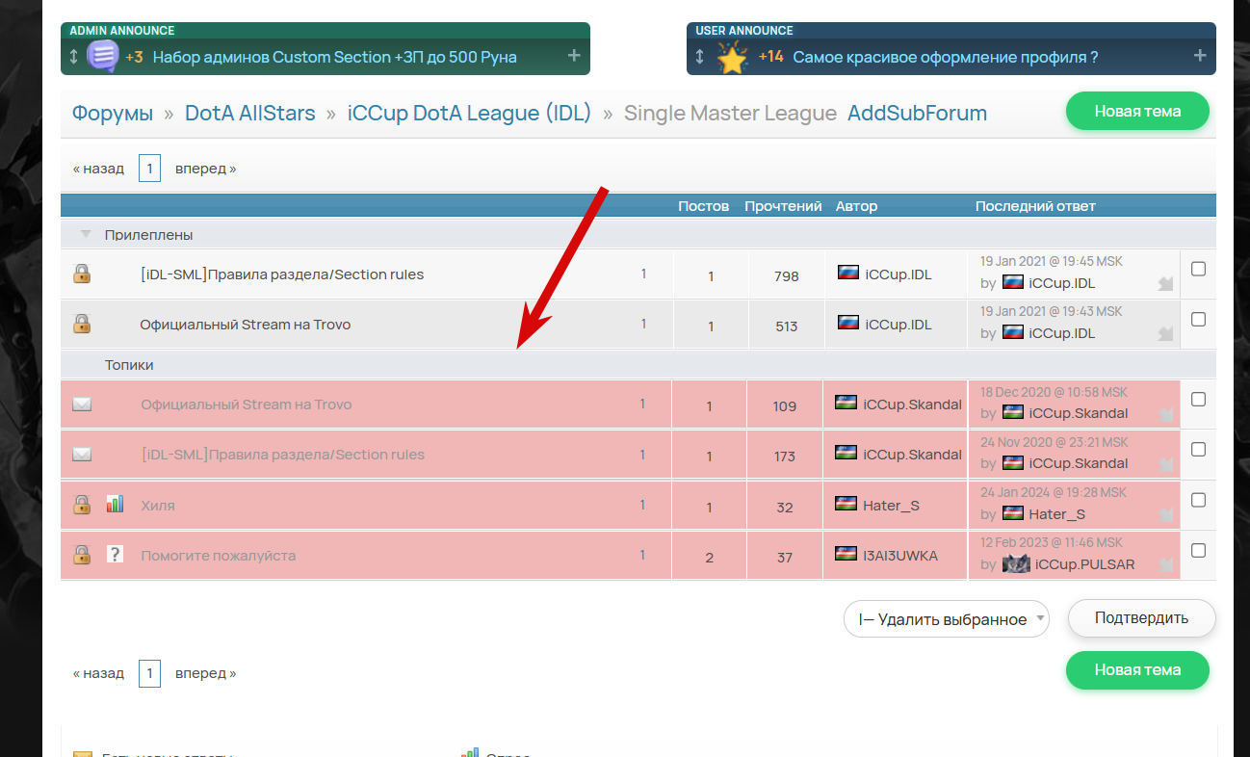Click the user announce star icon

733,57
